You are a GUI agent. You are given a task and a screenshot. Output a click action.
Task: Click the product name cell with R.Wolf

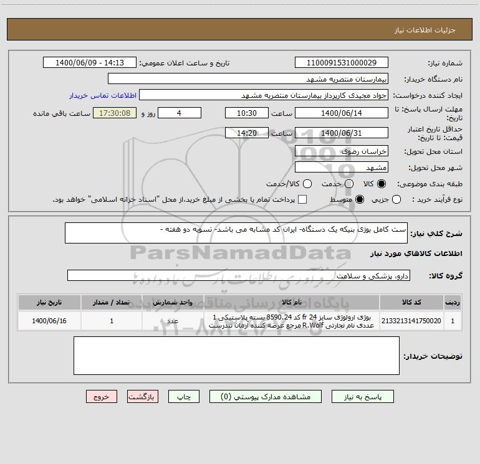click(x=292, y=321)
